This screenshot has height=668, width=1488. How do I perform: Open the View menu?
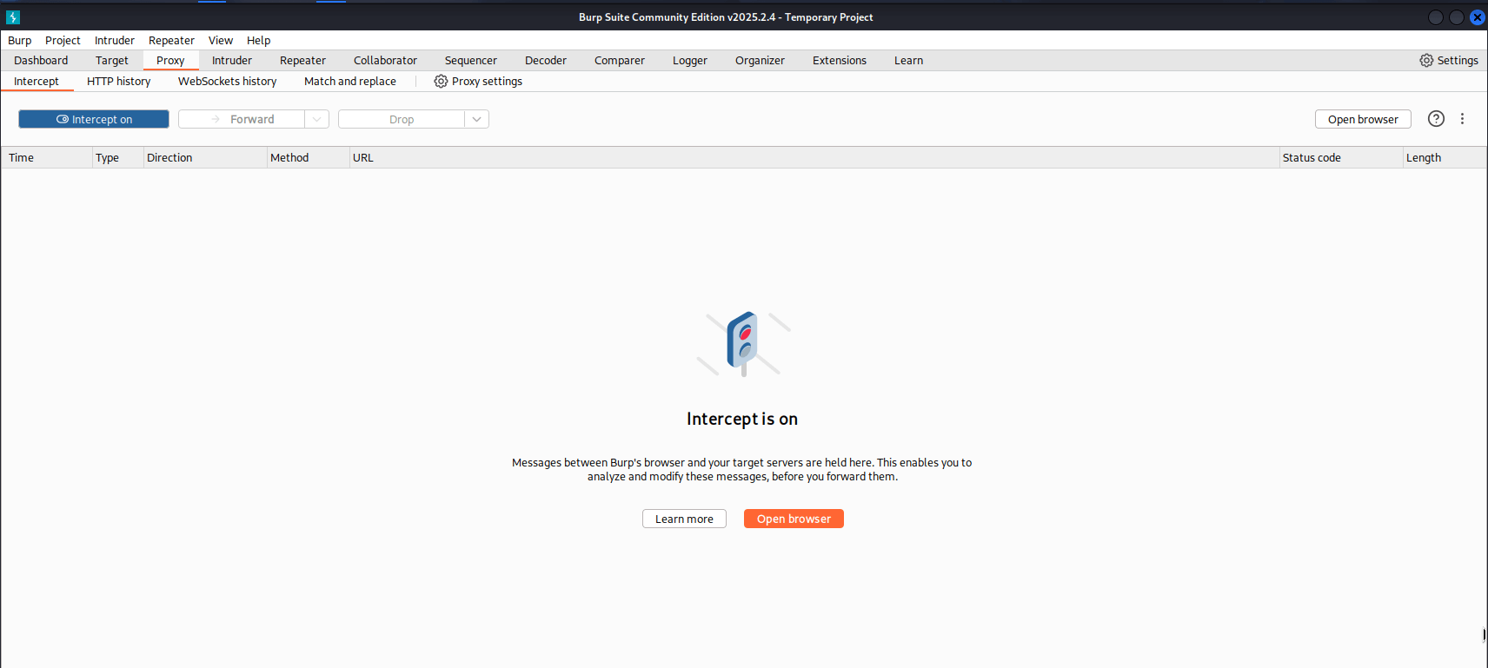(x=221, y=41)
